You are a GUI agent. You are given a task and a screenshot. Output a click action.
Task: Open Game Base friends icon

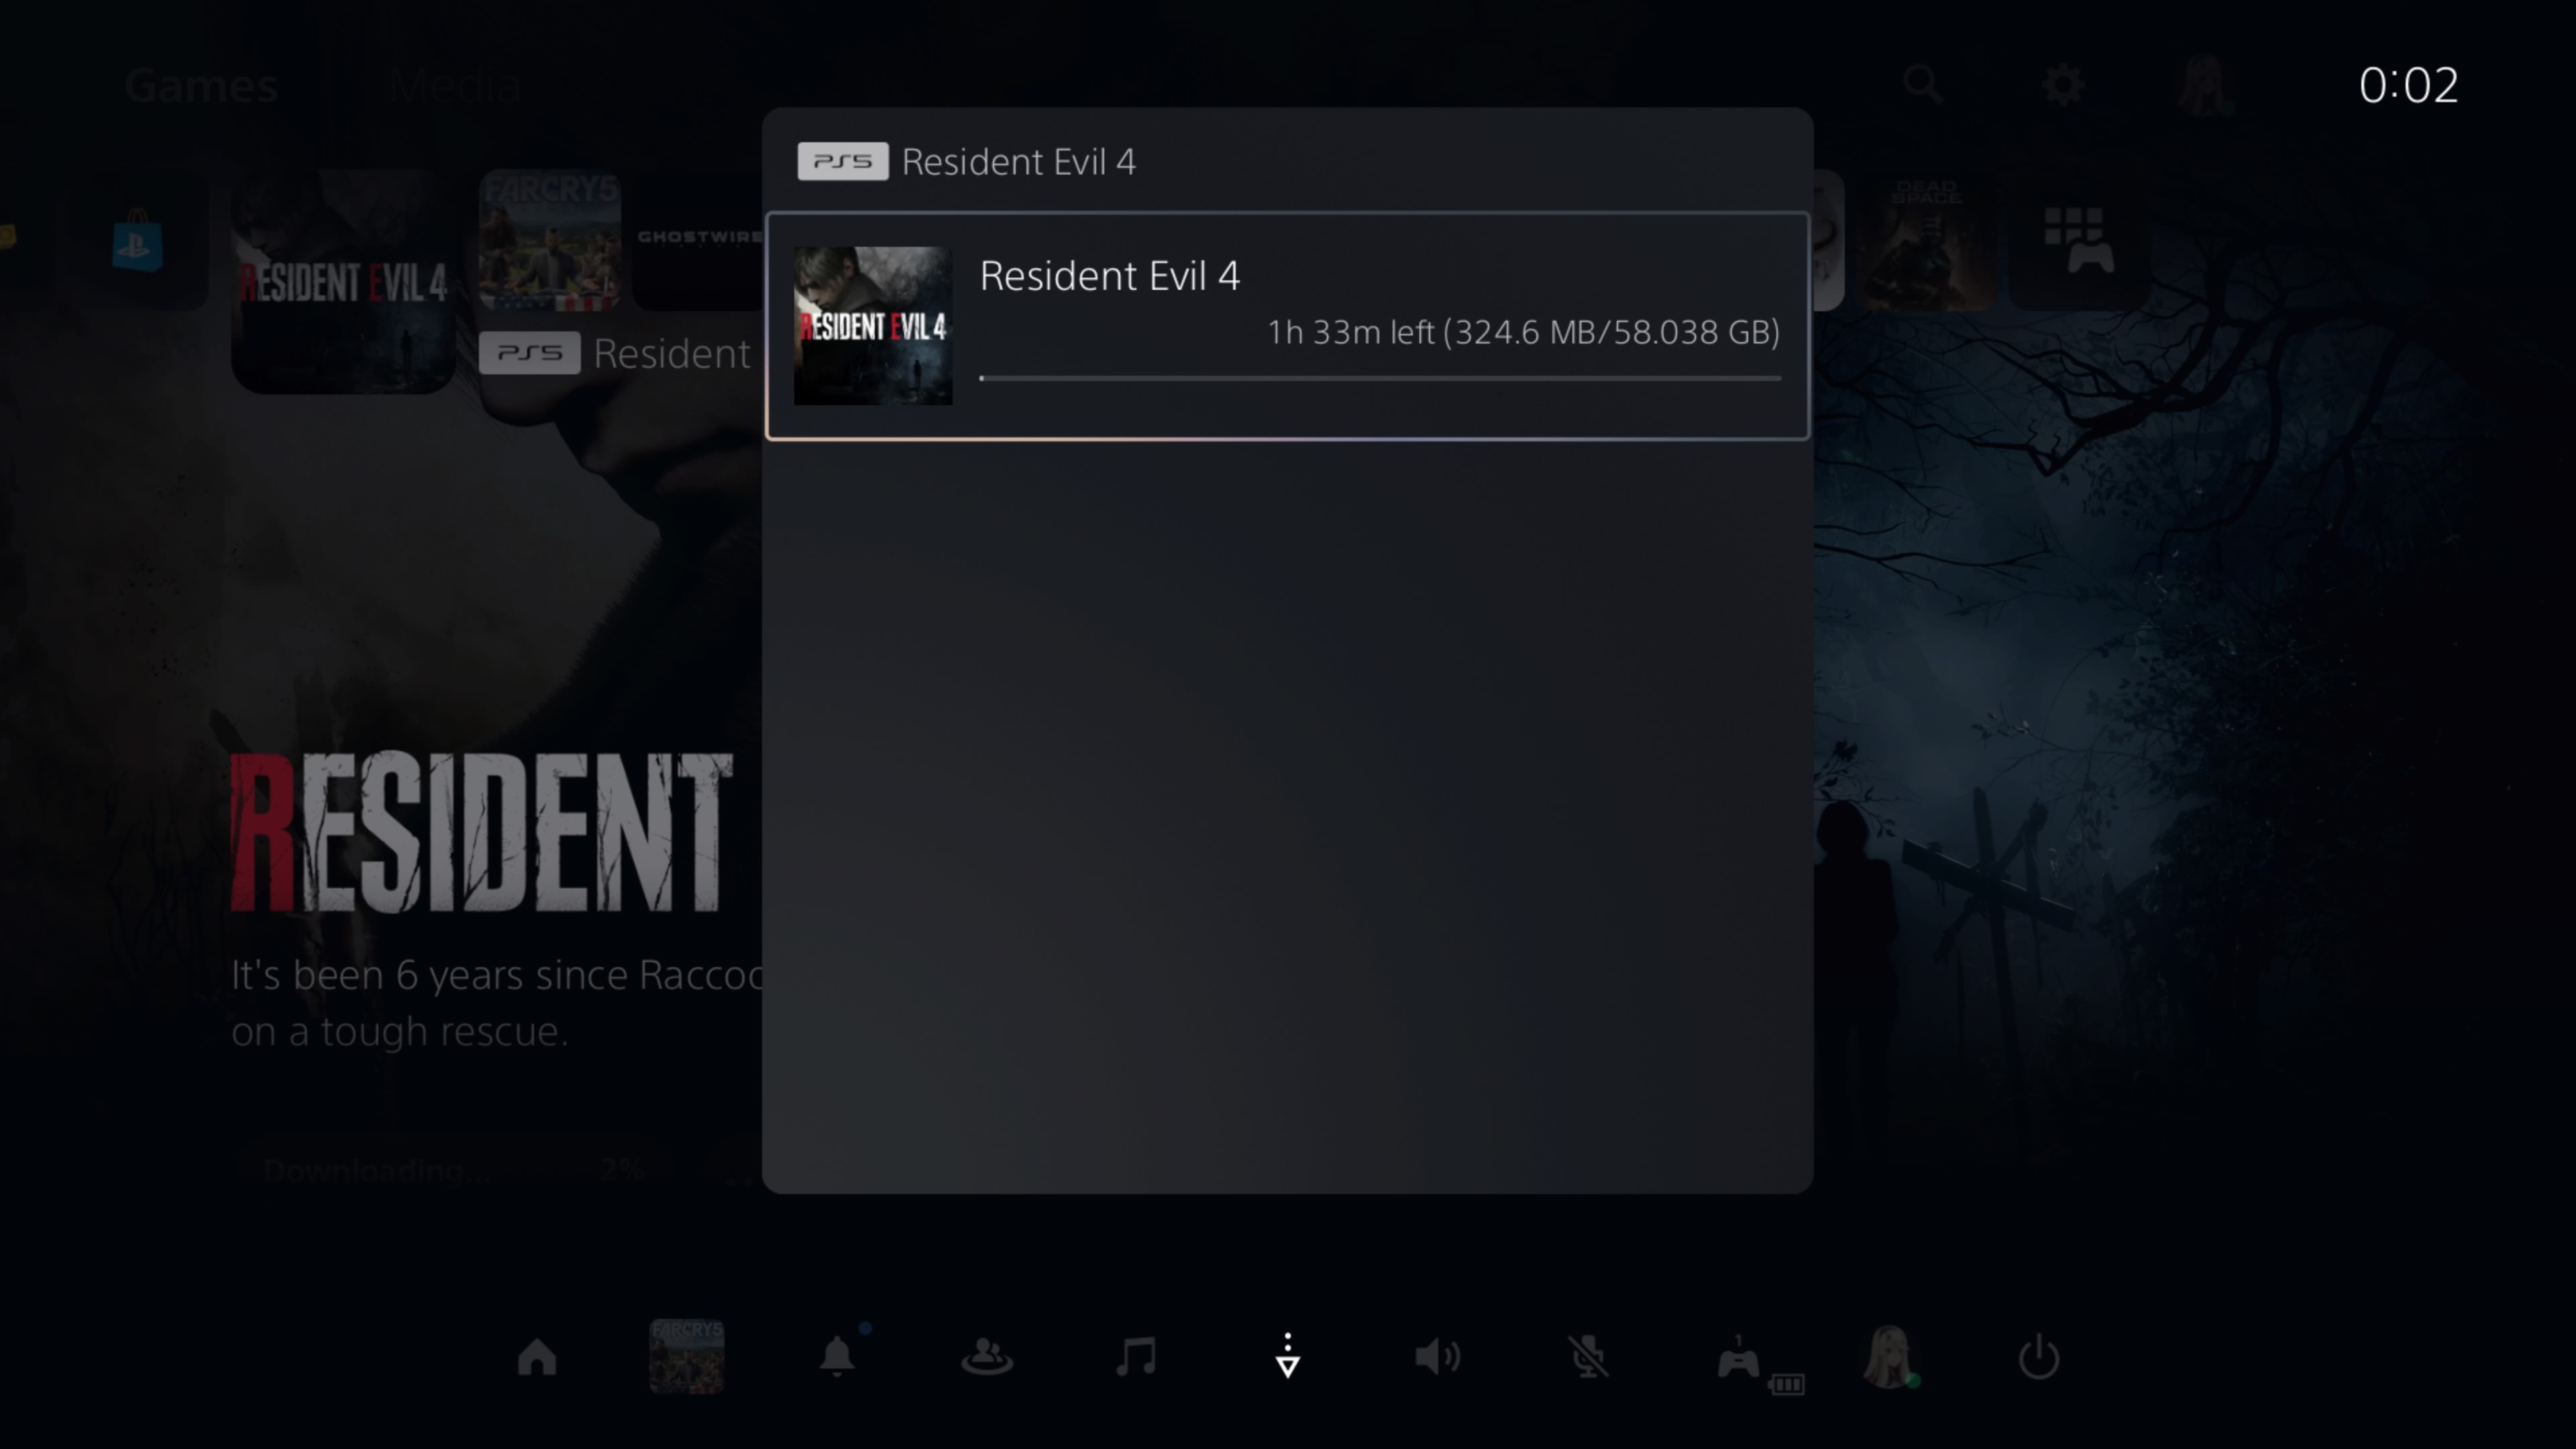click(x=987, y=1357)
